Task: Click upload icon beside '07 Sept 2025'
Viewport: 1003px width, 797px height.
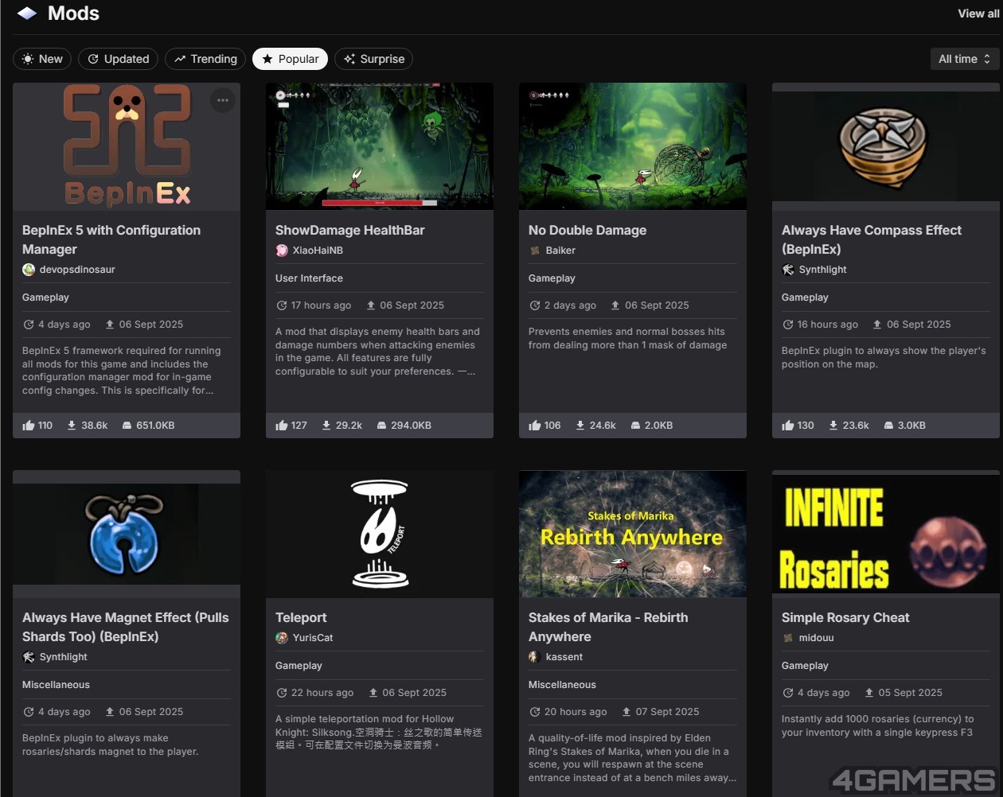Action: pyautogui.click(x=627, y=712)
